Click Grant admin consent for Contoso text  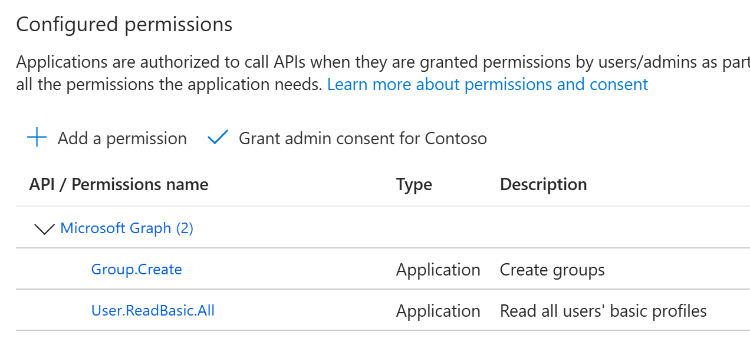tap(363, 138)
